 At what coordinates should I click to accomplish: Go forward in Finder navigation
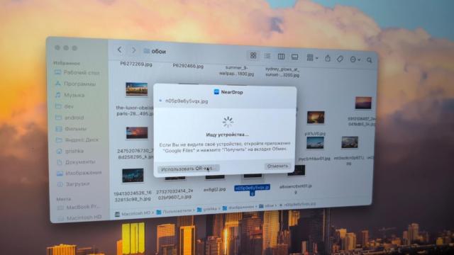tap(133, 50)
